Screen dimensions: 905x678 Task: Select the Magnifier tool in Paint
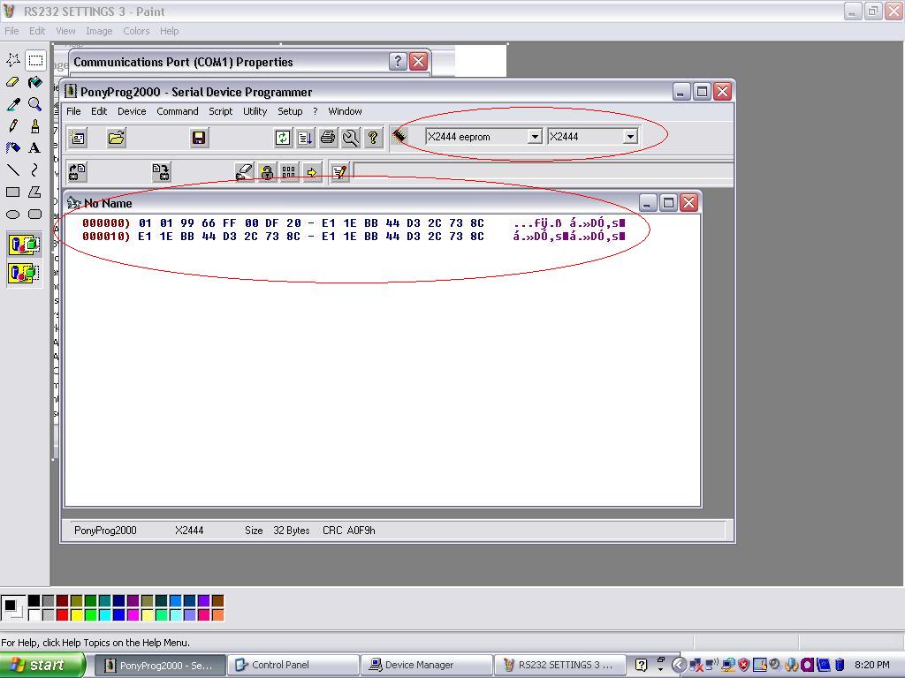[35, 104]
